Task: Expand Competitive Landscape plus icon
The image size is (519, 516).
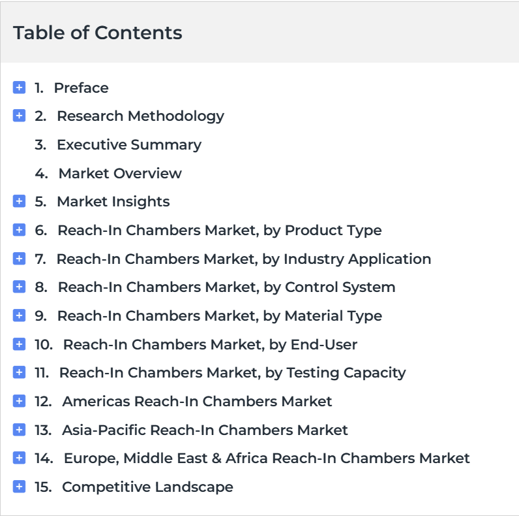Action: [19, 487]
